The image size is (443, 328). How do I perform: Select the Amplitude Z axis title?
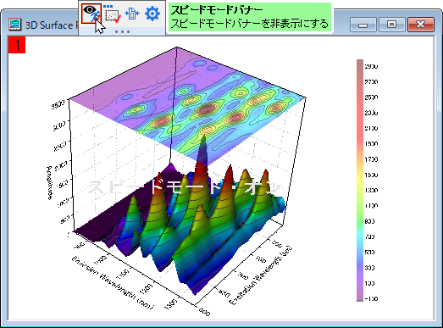click(49, 183)
